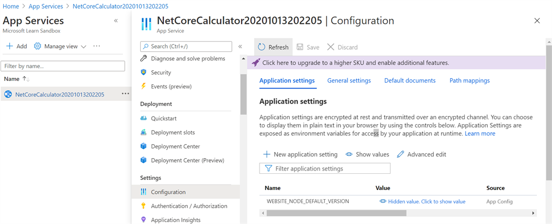This screenshot has width=552, height=224.
Task: Open the Security shield icon
Action: pos(144,72)
